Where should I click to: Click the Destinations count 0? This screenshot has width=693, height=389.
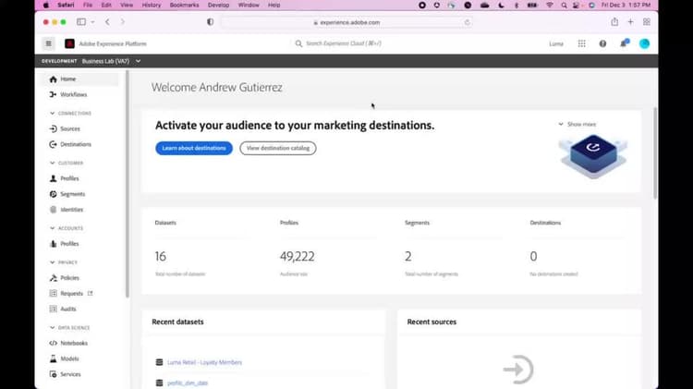(x=533, y=256)
